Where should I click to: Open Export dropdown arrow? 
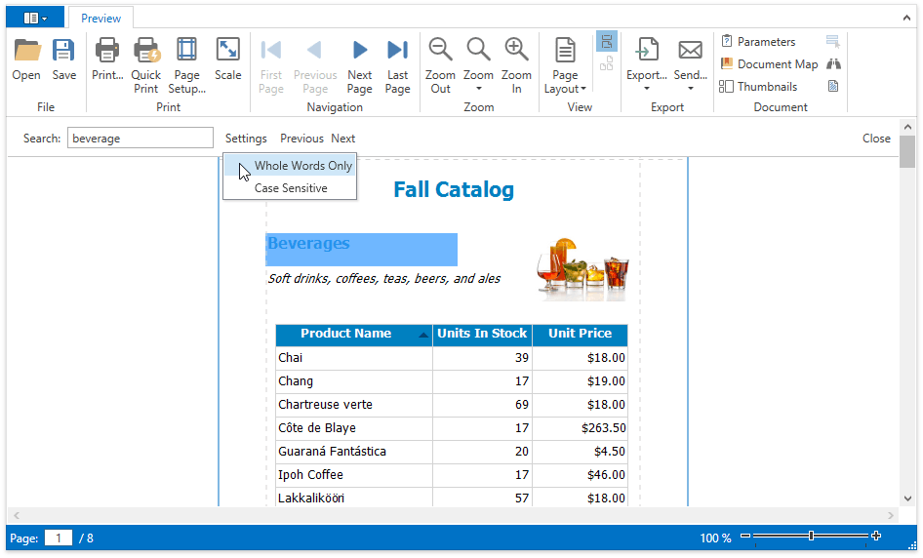646,89
